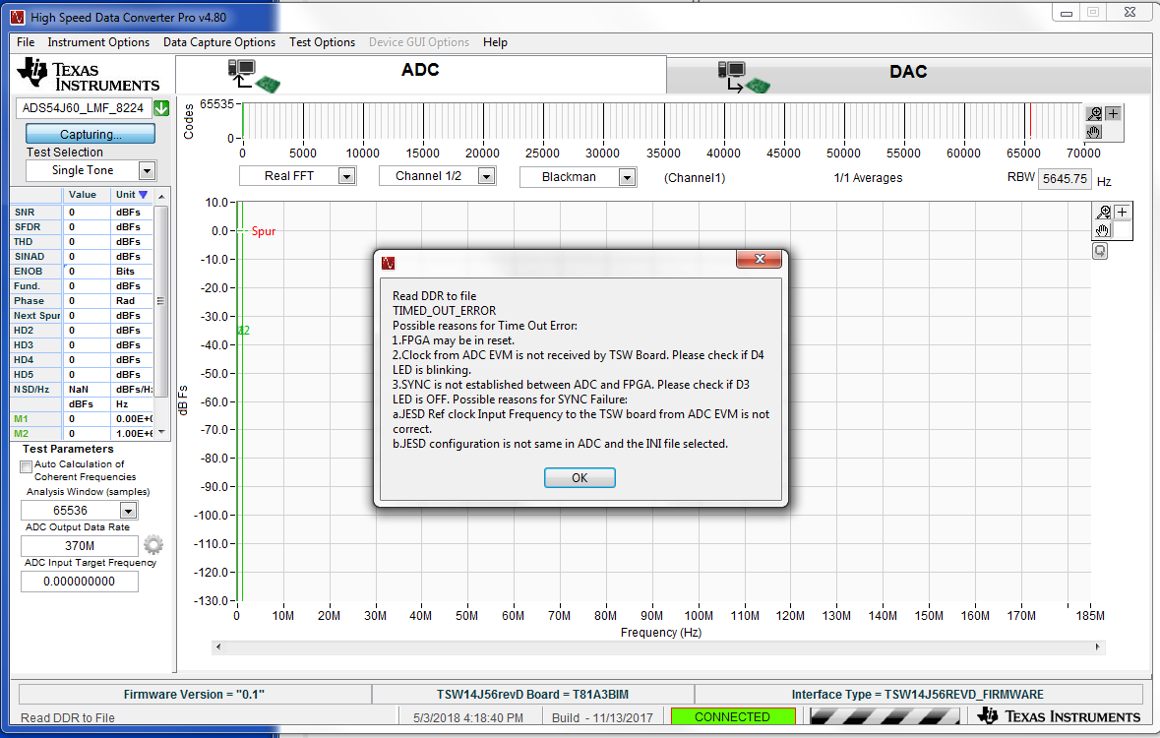Click the Texas Instruments logo in status bar

tap(1059, 715)
